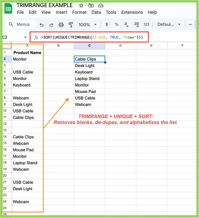The image size is (199, 218).
Task: Click decrease decimal places button
Action: click(126, 25)
